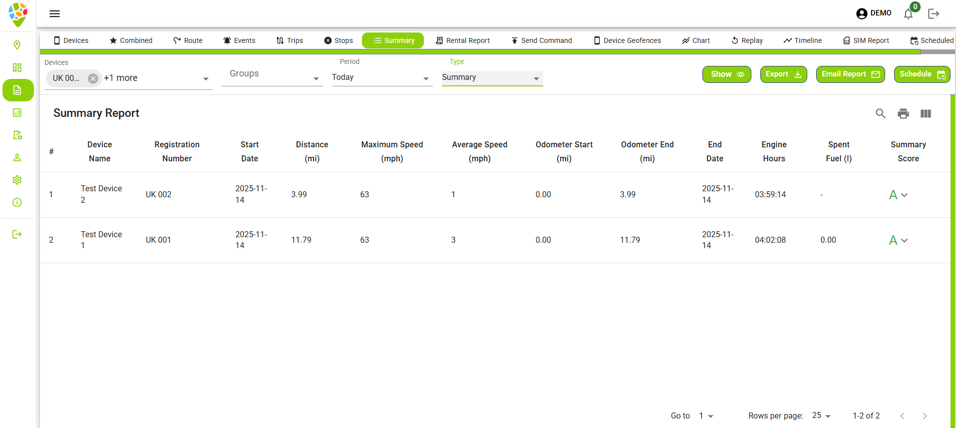
Task: Open the settings gear in sidebar
Action: point(17,180)
